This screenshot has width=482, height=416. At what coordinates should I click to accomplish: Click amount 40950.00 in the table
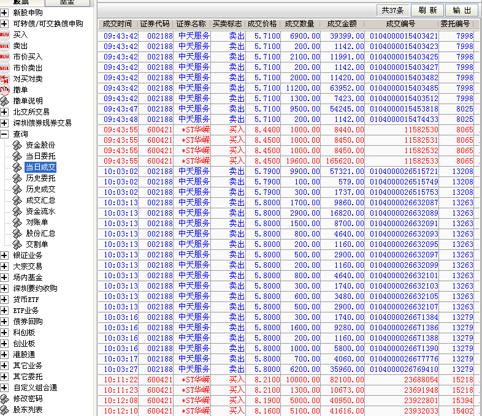point(347,400)
